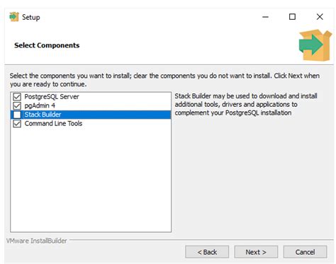Click empty area of the components list
This screenshot has height=264, width=336.
point(91,179)
